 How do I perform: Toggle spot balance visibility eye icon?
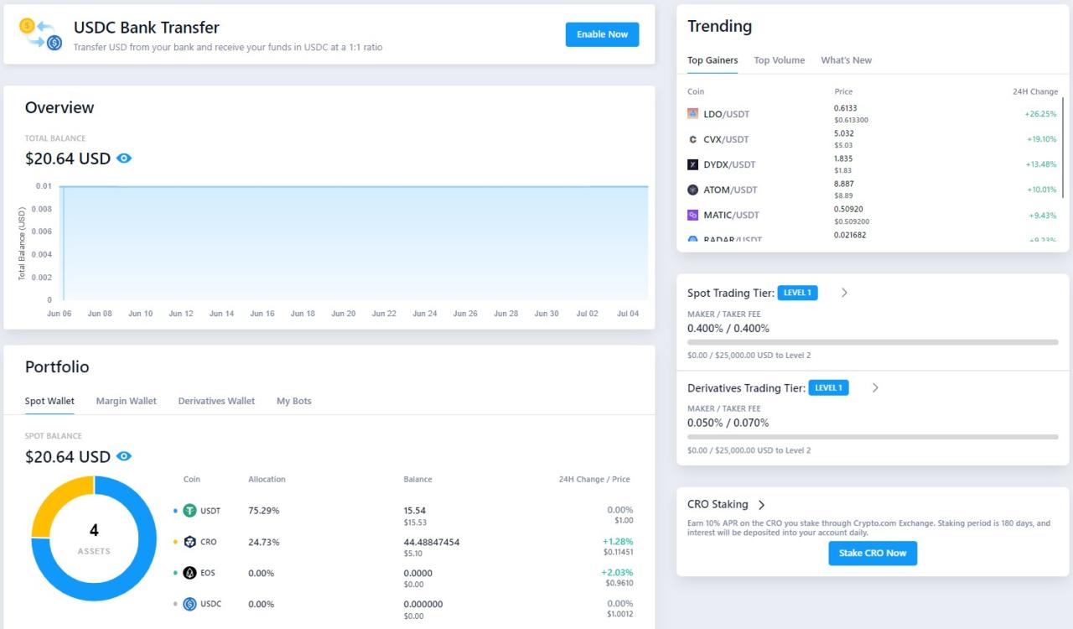[124, 457]
